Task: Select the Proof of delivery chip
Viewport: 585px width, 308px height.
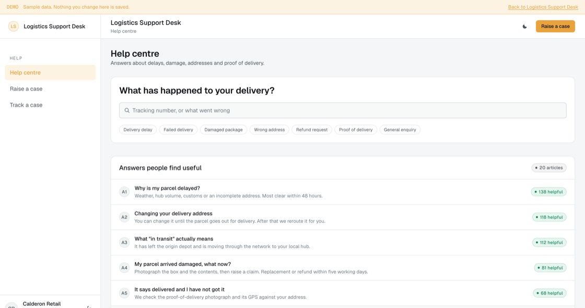Action: [x=356, y=130]
